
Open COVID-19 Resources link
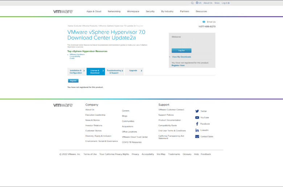point(132,142)
